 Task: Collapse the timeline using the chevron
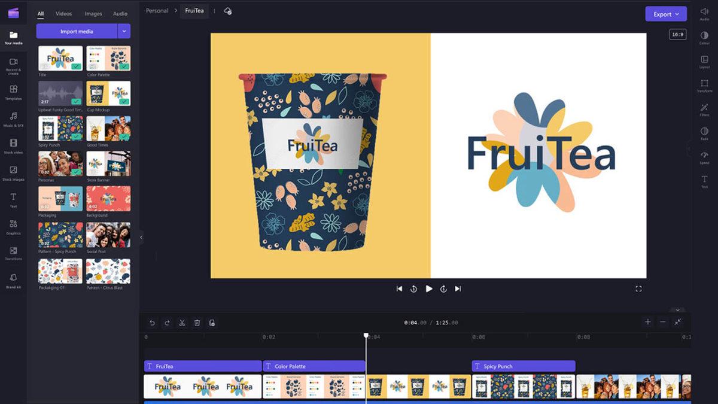point(677,310)
